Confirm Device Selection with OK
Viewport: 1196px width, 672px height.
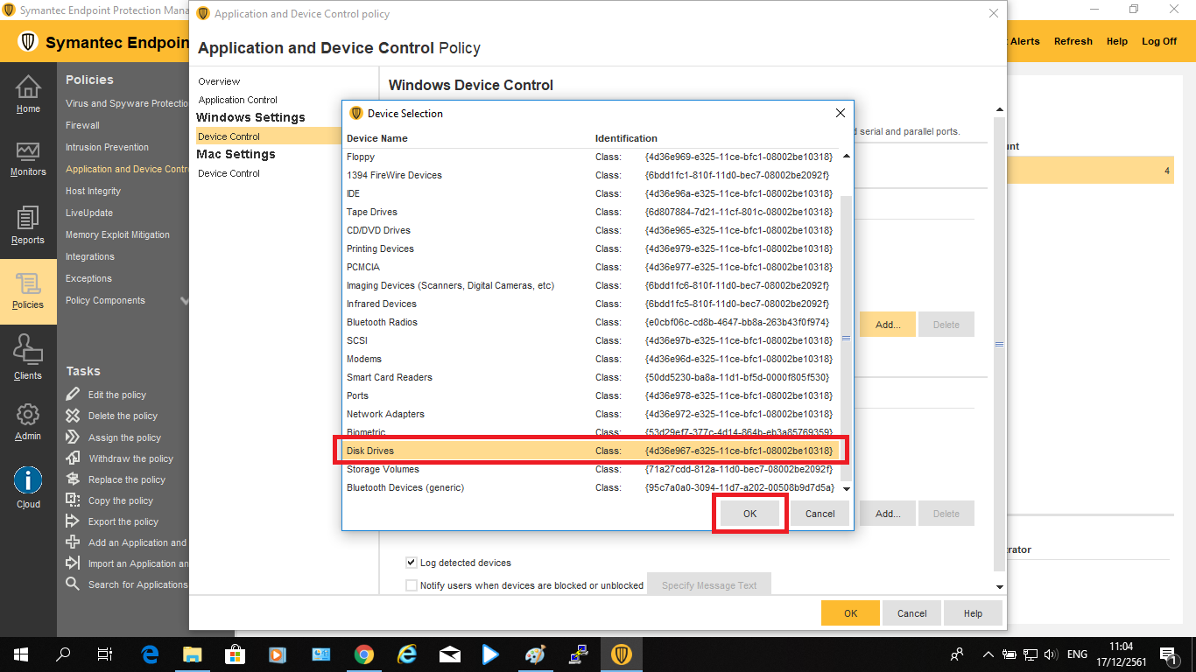click(749, 514)
